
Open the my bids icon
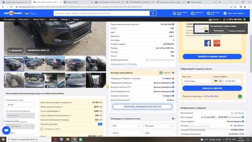click(208, 13)
